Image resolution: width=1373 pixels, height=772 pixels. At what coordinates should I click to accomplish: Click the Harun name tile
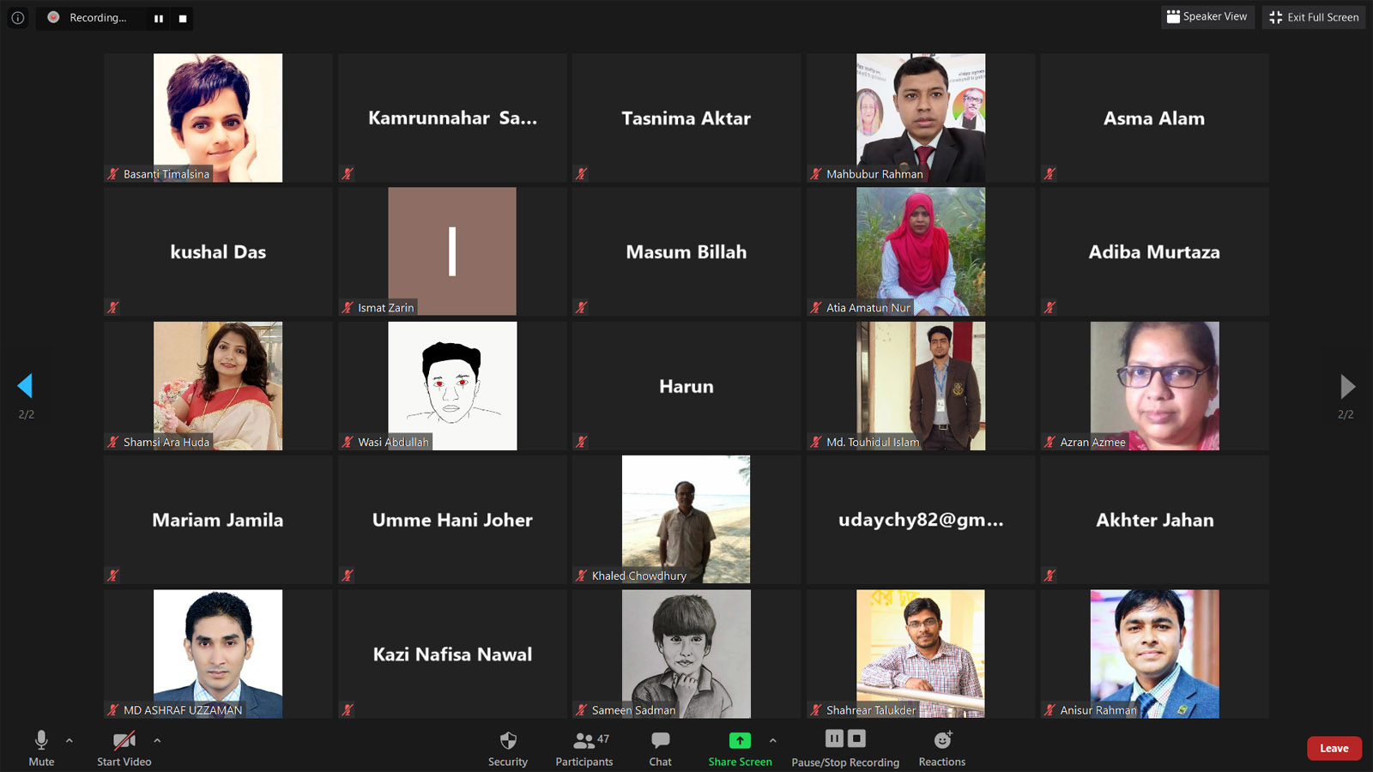686,386
